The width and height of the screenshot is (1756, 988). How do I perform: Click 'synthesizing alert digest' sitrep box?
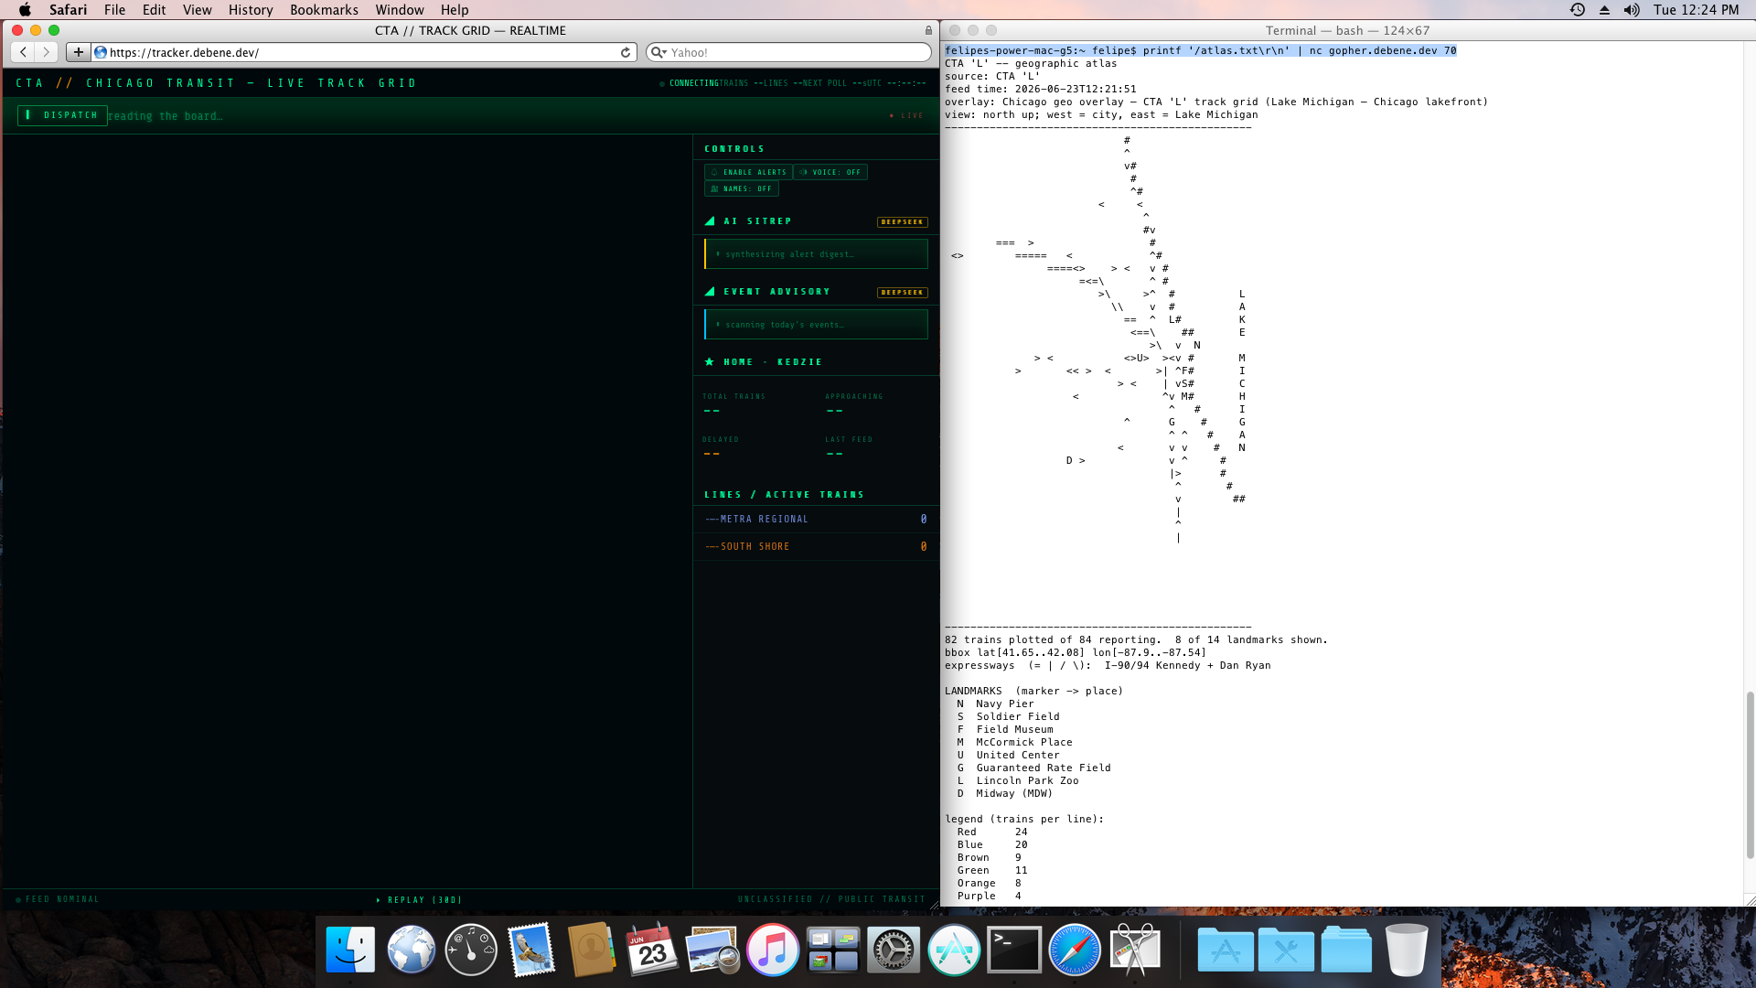(816, 253)
